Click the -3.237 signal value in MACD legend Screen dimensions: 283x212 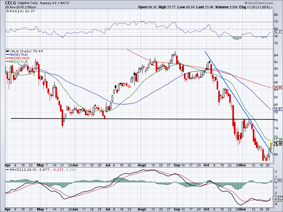[x=58, y=170]
